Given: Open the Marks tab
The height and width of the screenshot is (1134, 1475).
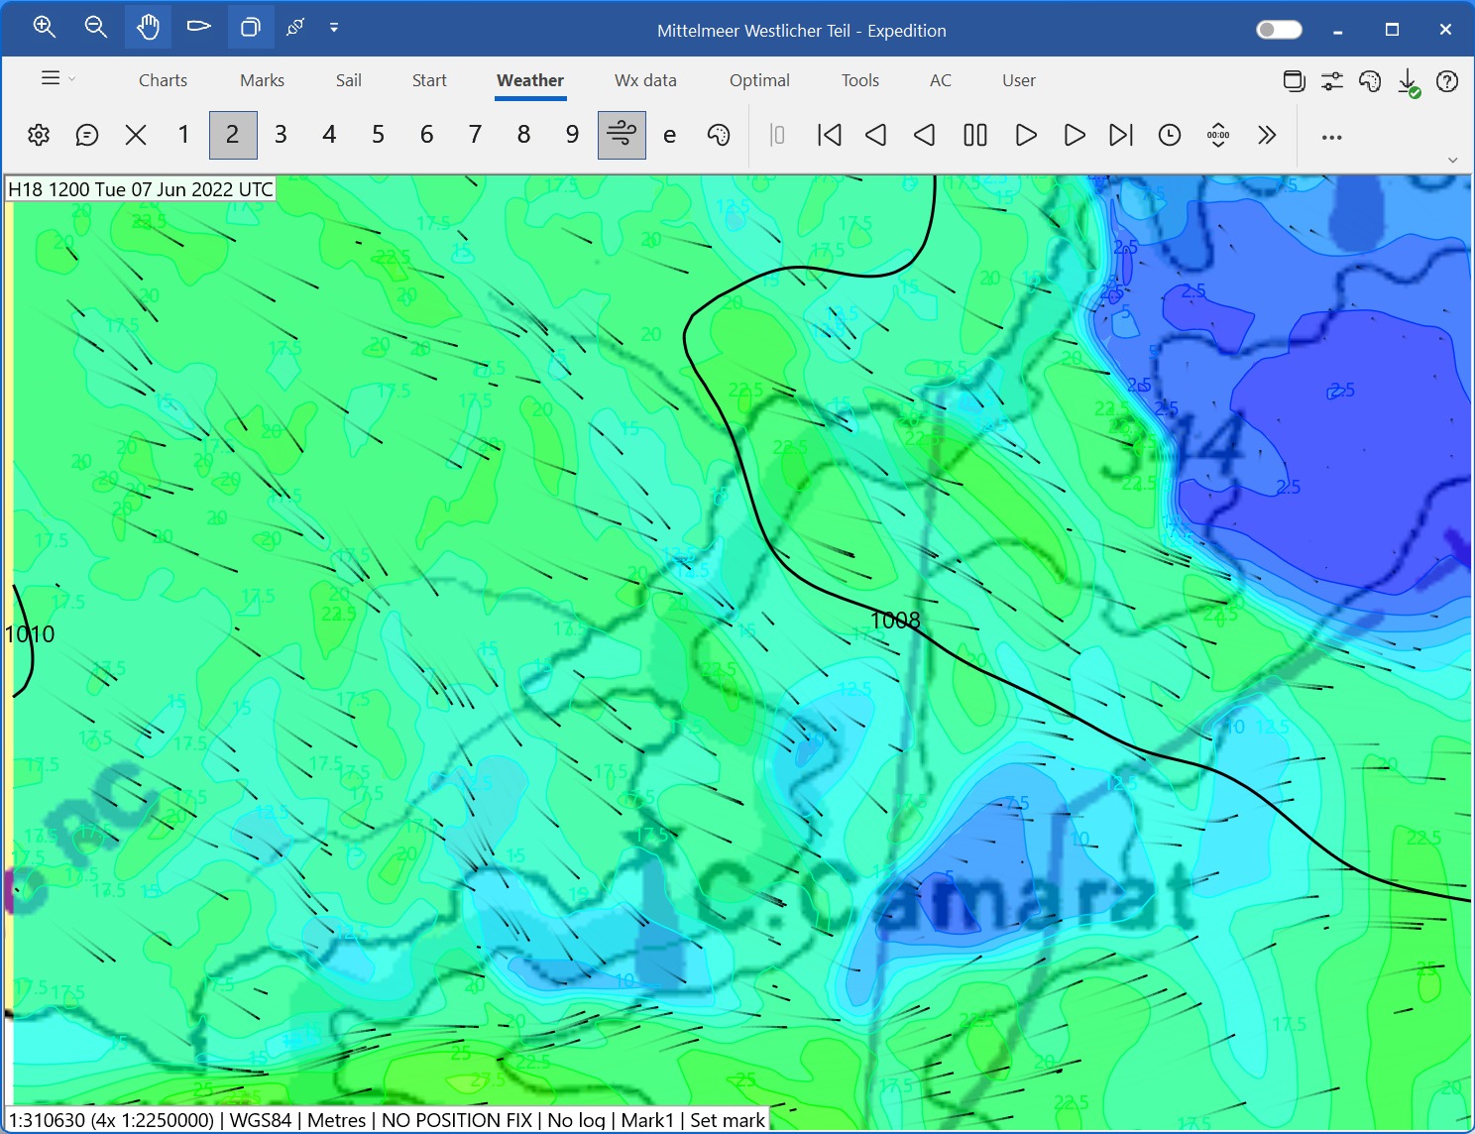Looking at the screenshot, I should pyautogui.click(x=262, y=80).
